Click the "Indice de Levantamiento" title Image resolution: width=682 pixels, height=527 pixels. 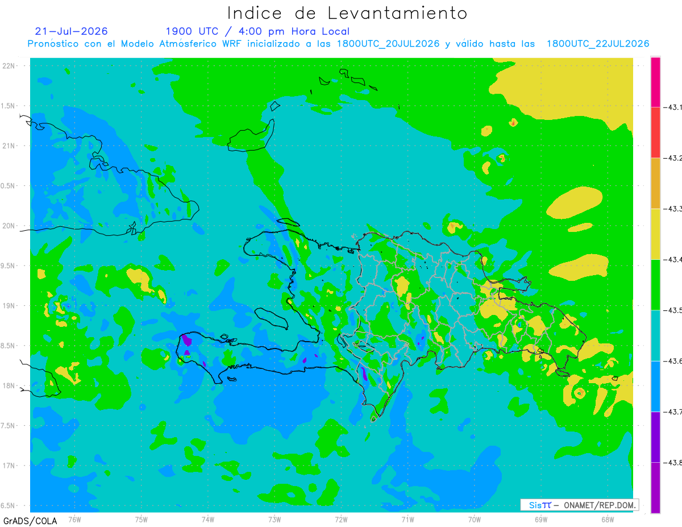(x=347, y=13)
